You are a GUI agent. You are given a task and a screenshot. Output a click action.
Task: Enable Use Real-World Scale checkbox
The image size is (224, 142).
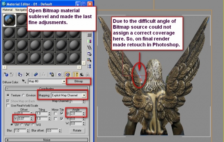(x=8, y=106)
